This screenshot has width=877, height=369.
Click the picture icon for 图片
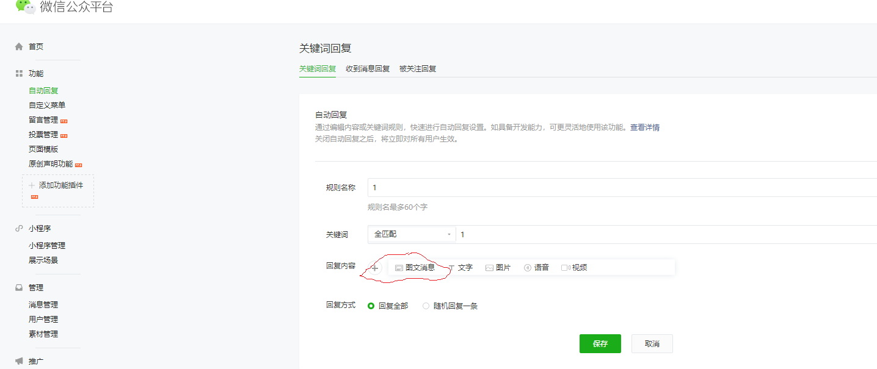[x=489, y=268]
